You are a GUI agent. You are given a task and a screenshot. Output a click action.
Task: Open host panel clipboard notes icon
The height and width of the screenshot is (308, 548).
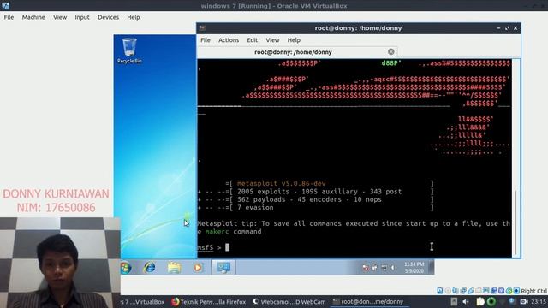480,301
